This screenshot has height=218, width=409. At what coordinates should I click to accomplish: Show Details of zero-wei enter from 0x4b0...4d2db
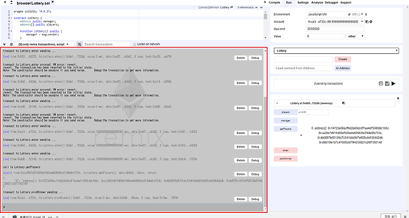point(241,83)
